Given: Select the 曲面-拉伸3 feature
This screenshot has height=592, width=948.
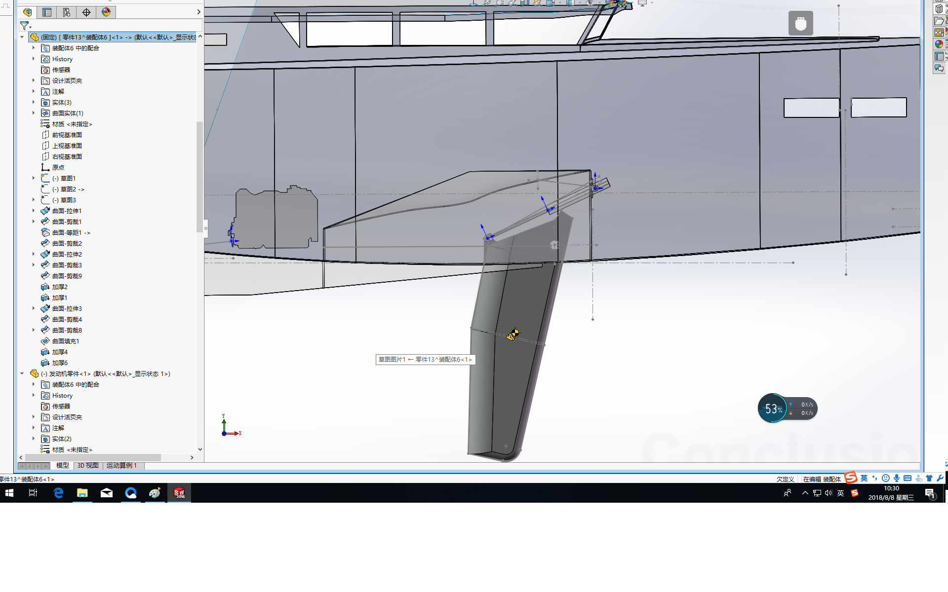Looking at the screenshot, I should tap(62, 309).
